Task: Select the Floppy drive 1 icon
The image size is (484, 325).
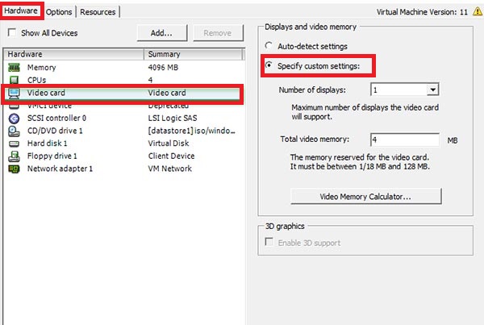Action: tap(14, 156)
